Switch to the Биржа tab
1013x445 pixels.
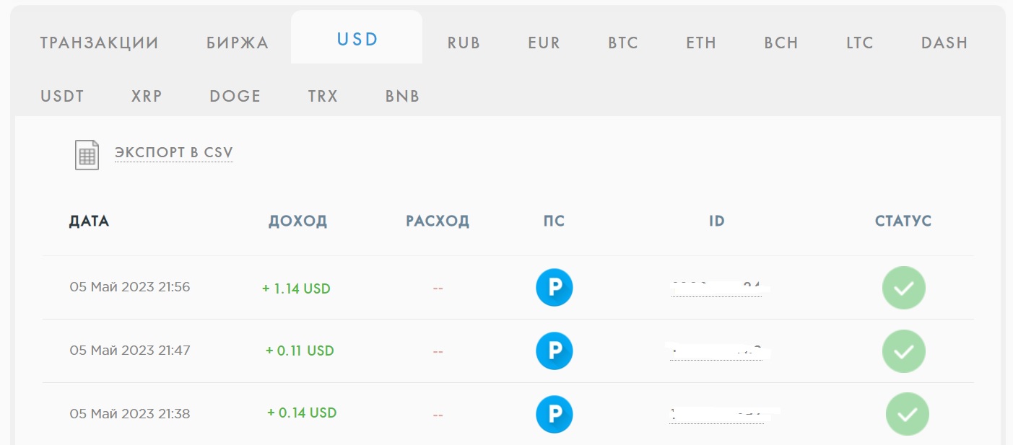[x=238, y=43]
